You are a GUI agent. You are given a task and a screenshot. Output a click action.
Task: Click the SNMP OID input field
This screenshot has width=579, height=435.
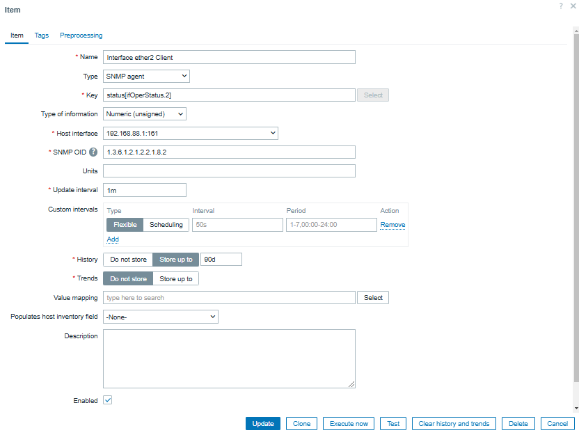pos(229,152)
